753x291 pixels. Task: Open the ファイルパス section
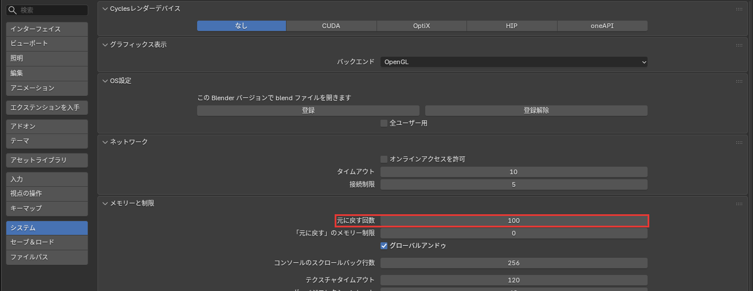[47, 257]
